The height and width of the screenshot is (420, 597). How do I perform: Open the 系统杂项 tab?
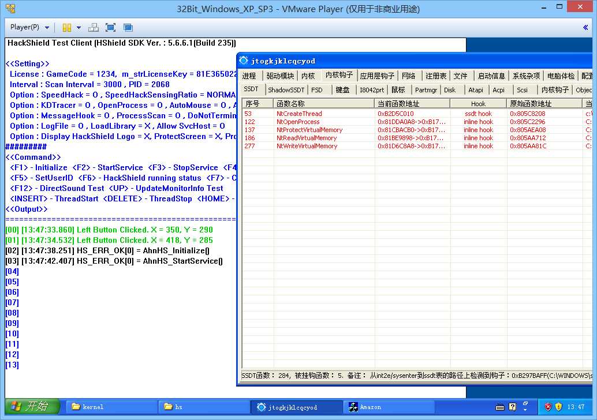(526, 76)
